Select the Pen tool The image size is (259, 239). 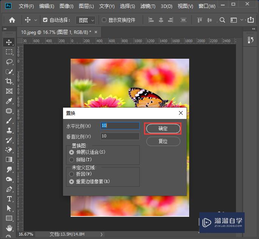tap(9, 189)
